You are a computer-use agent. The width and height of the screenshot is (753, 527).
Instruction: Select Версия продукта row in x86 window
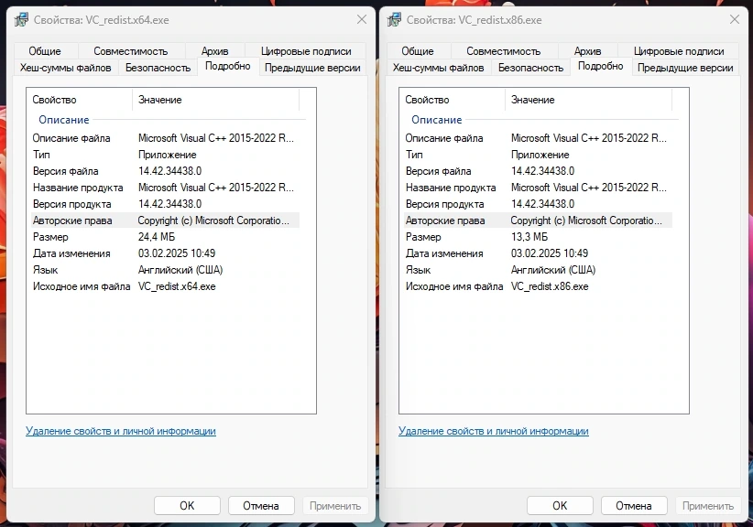pyautogui.click(x=538, y=204)
